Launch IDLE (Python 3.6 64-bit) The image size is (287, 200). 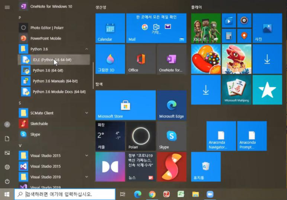tap(54, 60)
